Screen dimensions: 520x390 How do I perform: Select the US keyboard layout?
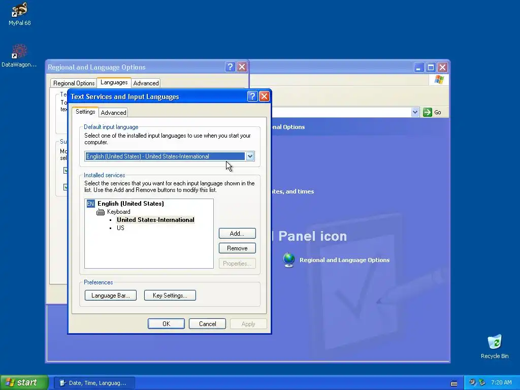coord(120,228)
